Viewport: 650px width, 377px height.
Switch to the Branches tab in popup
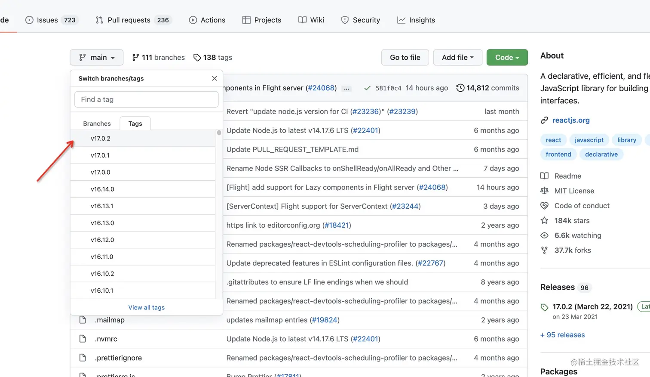coord(97,124)
